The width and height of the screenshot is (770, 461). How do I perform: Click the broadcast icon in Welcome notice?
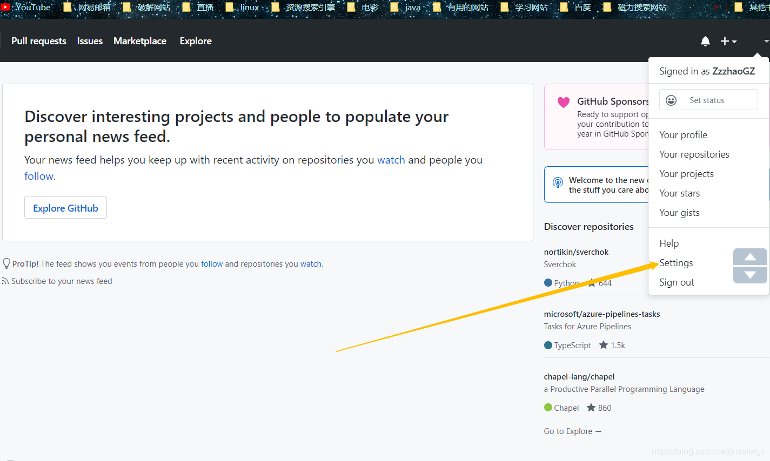(x=558, y=183)
